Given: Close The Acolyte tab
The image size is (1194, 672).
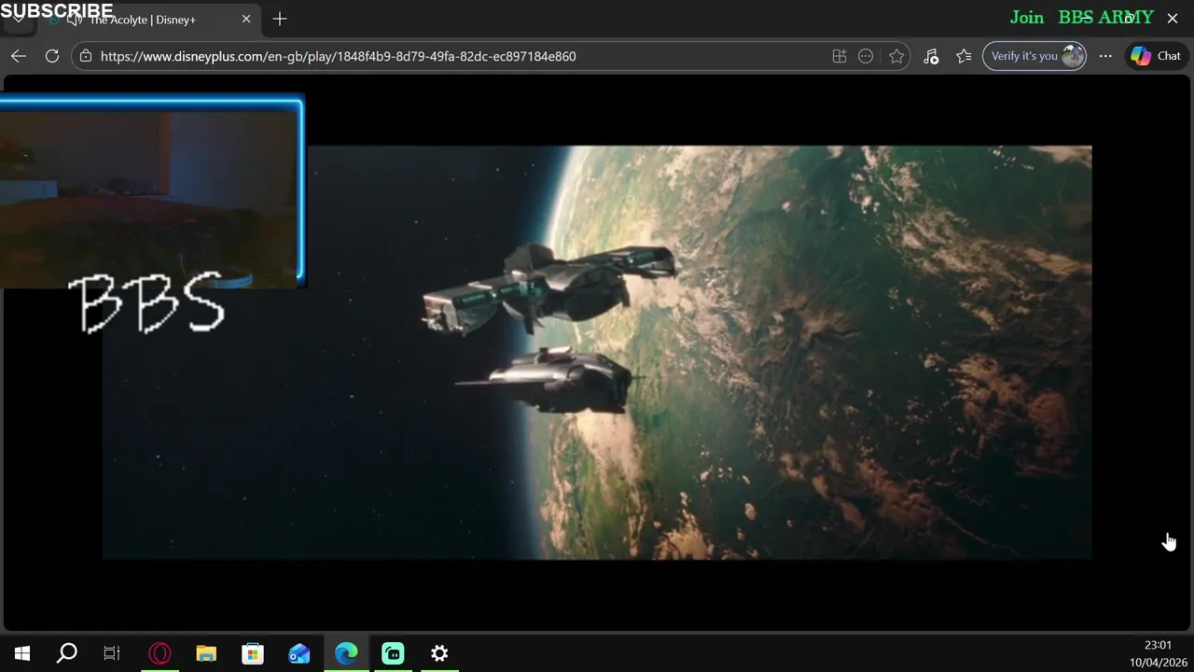Looking at the screenshot, I should click(246, 19).
